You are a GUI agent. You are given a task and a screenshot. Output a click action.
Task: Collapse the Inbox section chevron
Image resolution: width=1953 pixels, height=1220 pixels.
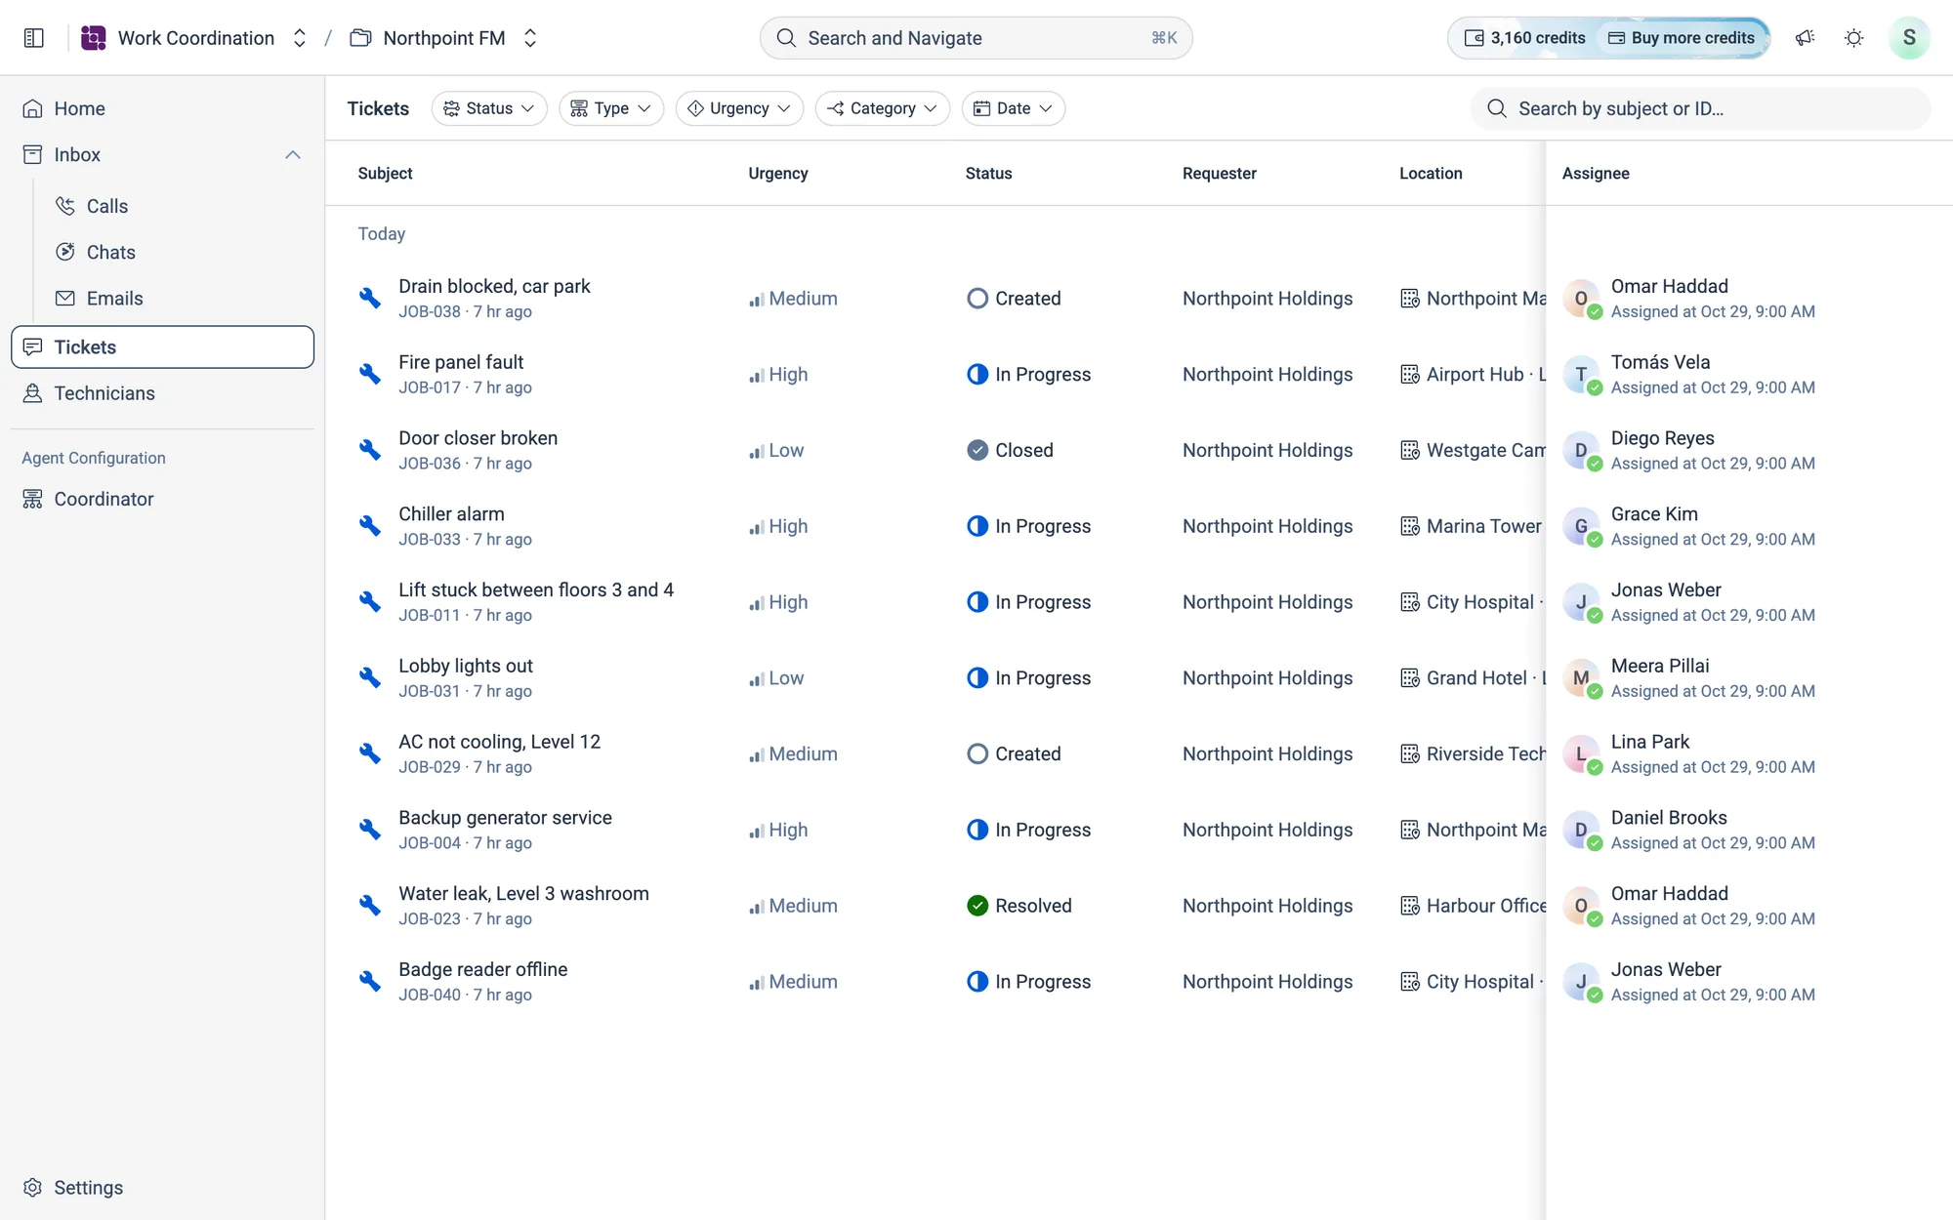293,154
